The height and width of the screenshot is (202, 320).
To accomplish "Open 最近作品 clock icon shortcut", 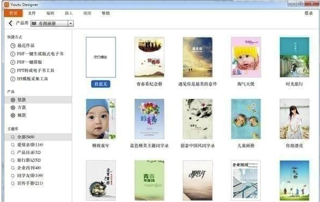I will (x=13, y=45).
